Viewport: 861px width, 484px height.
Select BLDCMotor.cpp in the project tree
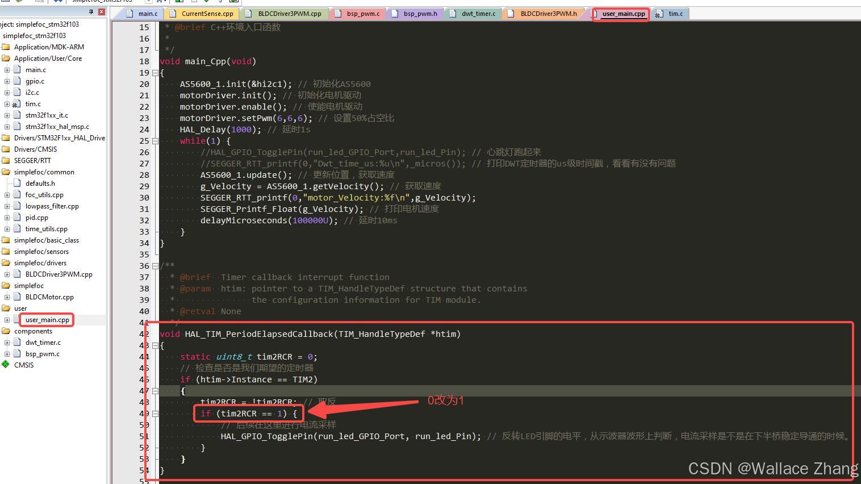(49, 297)
